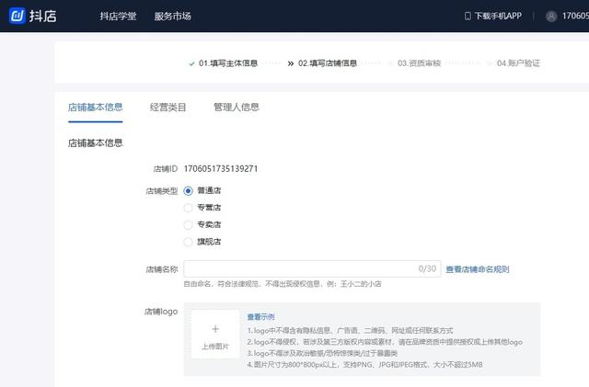
Task: Switch to 管理人信息 tab
Action: point(236,108)
